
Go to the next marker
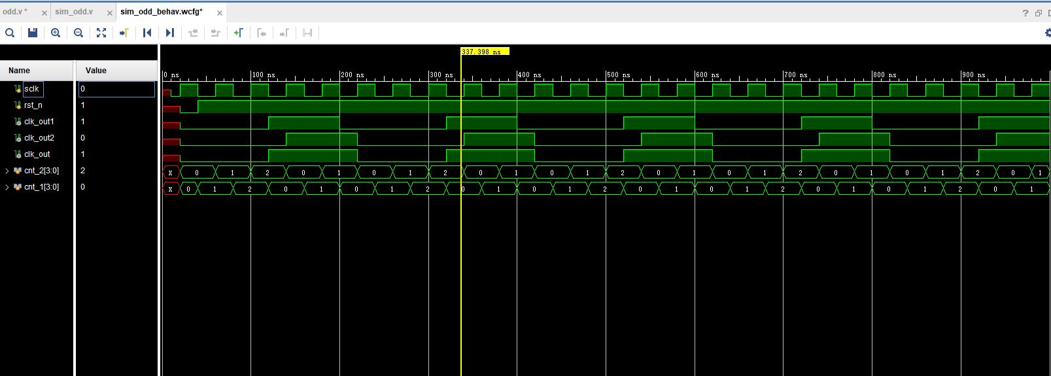pyautogui.click(x=284, y=33)
